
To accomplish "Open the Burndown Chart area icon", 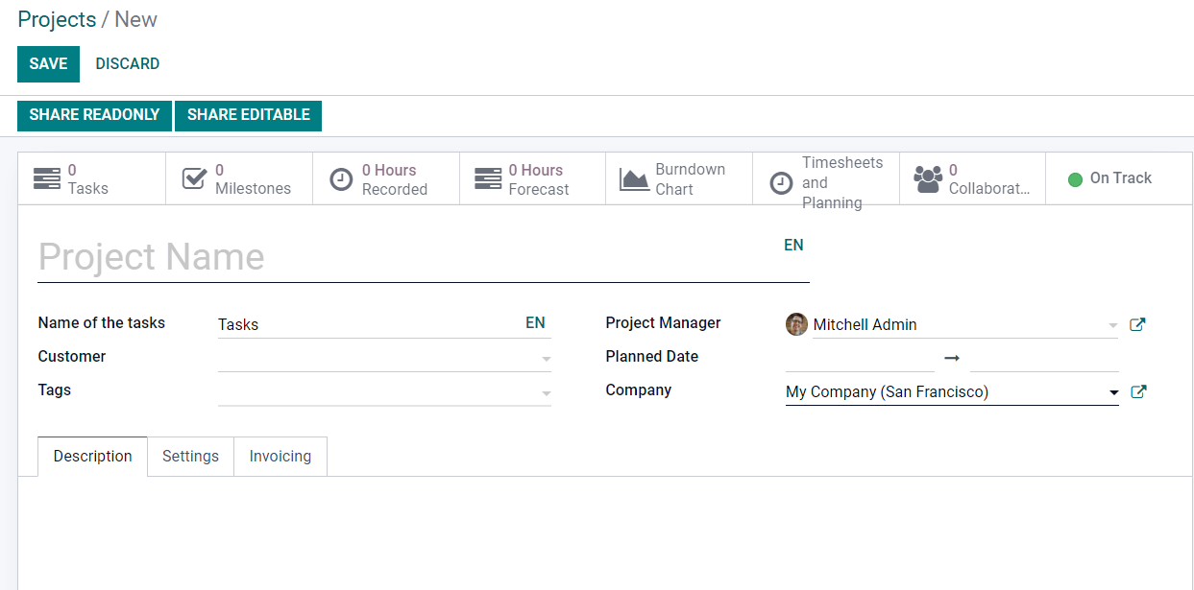I will [634, 179].
